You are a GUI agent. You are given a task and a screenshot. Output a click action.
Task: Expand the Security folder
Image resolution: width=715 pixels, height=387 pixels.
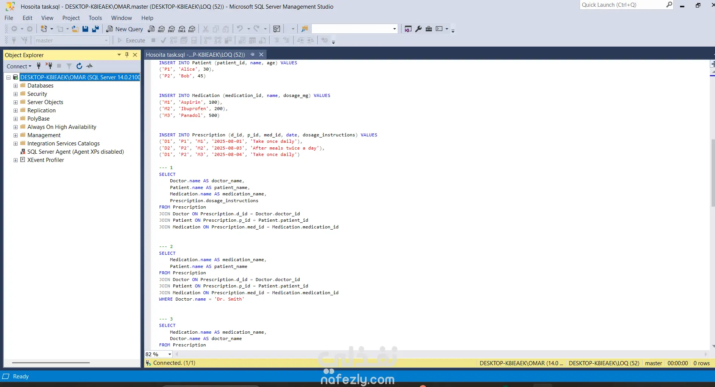click(15, 94)
